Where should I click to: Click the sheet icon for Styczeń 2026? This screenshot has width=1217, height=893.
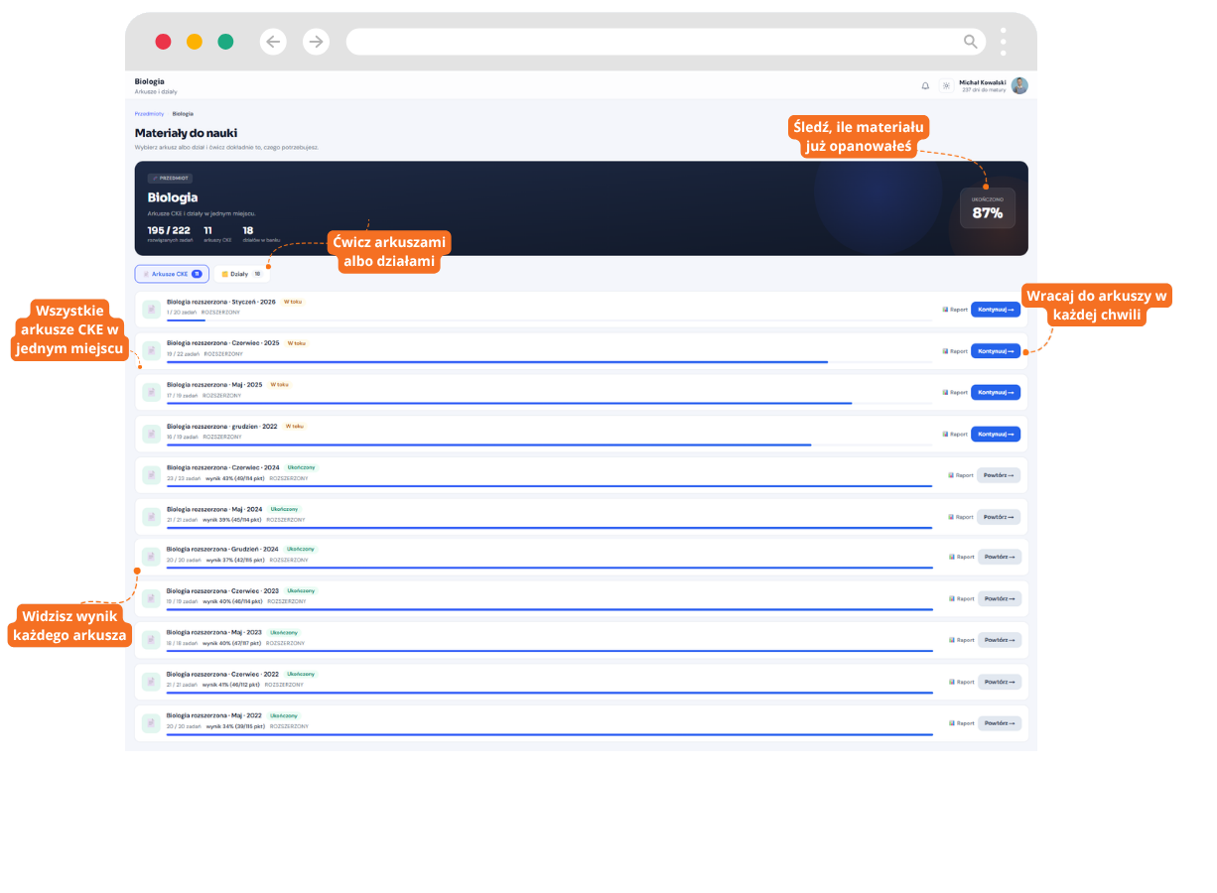point(151,310)
